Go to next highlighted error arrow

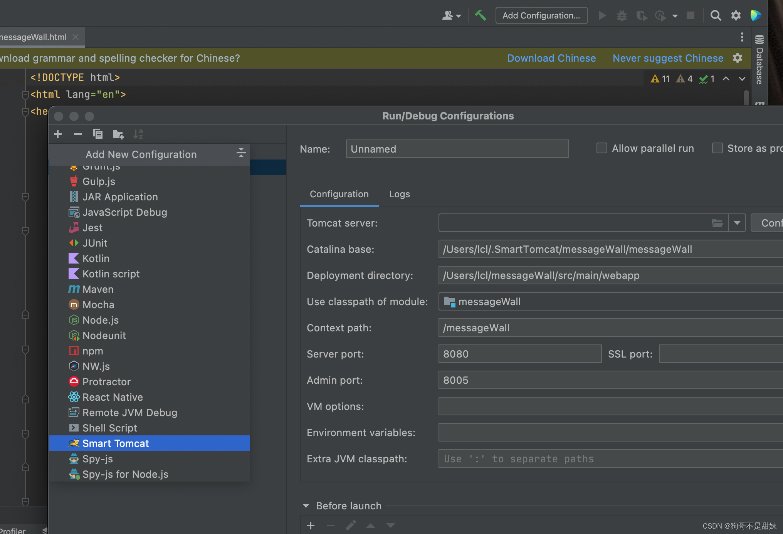coord(742,79)
